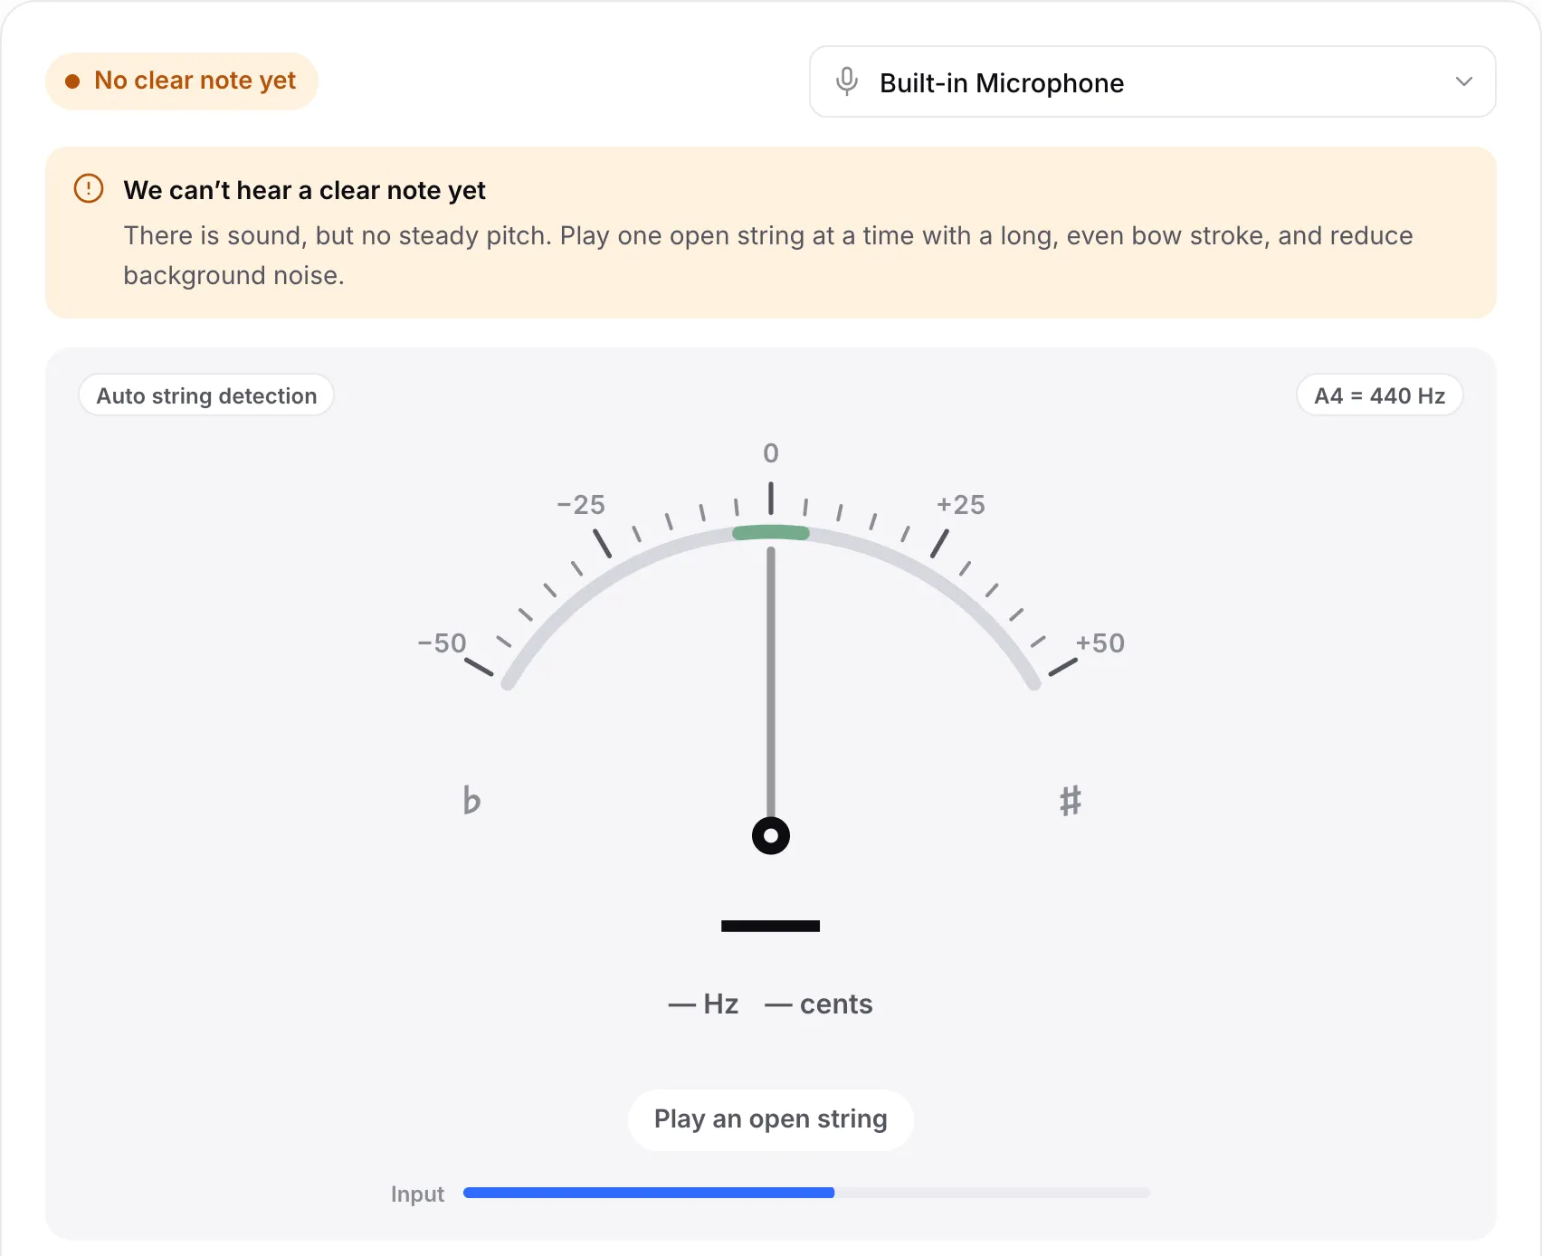Click the microphone icon in device selector
Screen dimensions: 1542x1256
(x=847, y=81)
